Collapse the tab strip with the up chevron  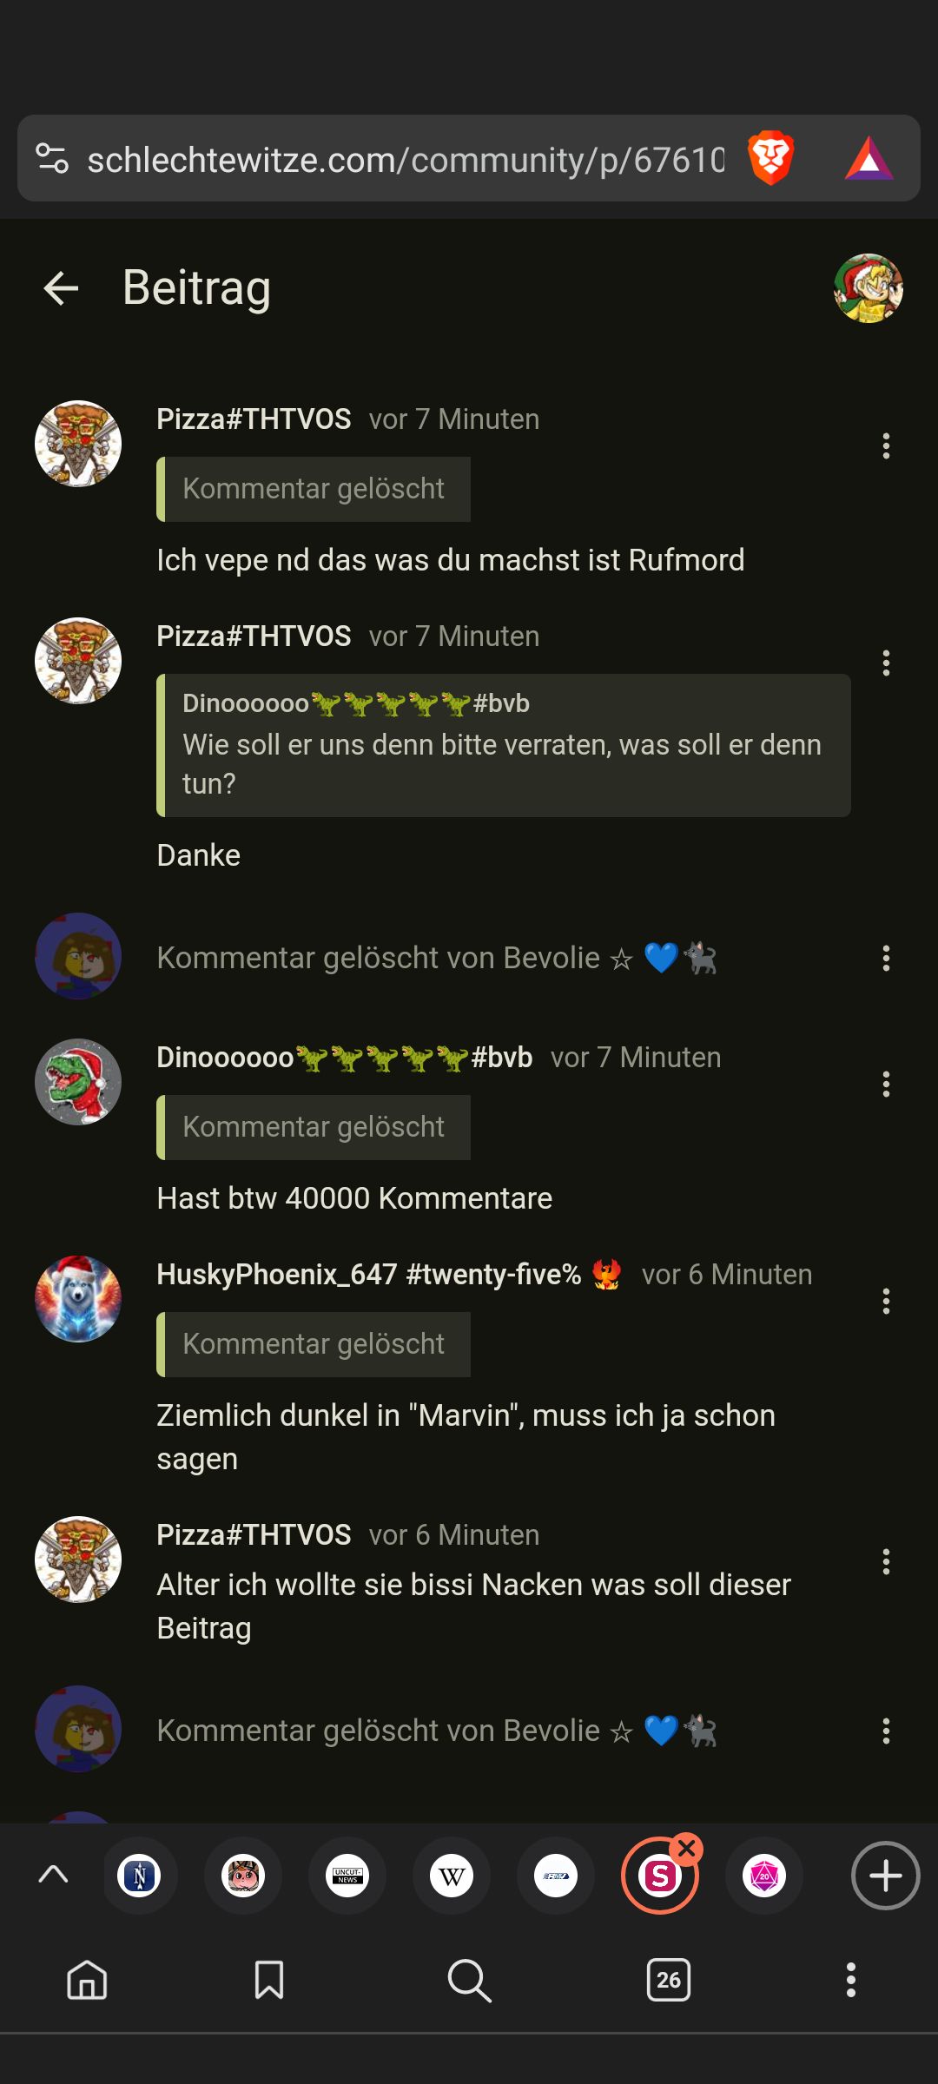pyautogui.click(x=54, y=1876)
